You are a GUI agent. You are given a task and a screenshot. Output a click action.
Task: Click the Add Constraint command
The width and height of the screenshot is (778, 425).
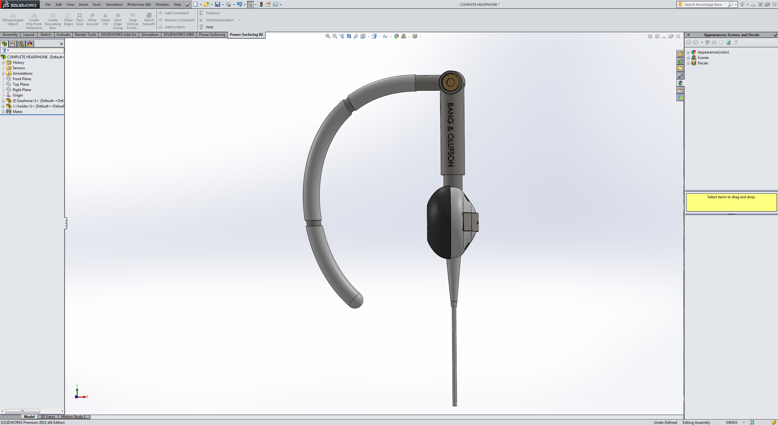(x=174, y=13)
